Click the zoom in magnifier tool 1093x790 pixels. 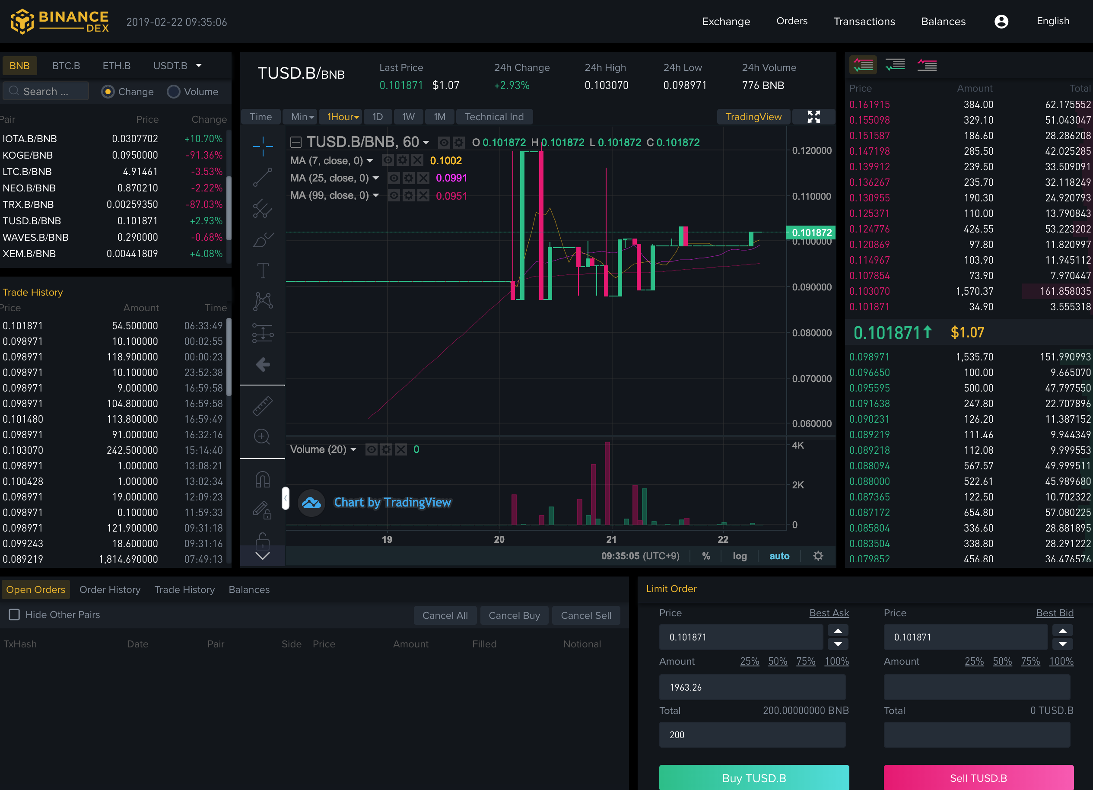[x=262, y=436]
